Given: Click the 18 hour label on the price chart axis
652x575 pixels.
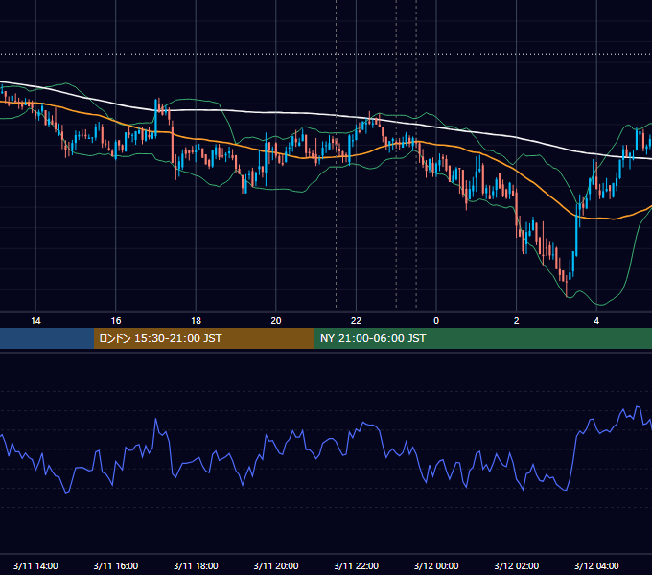Looking at the screenshot, I should pos(196,321).
